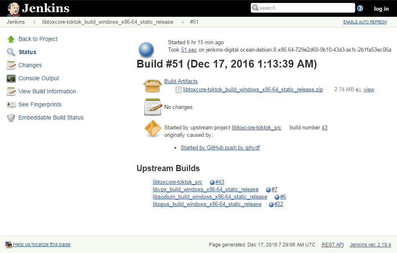Click the 2.74 MB file size text
Image resolution: width=397 pixels, height=253 pixels.
click(x=344, y=90)
